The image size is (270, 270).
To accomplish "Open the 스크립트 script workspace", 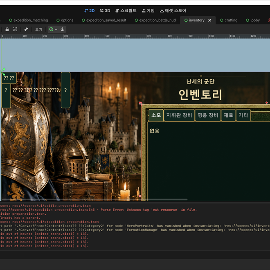I will point(126,11).
